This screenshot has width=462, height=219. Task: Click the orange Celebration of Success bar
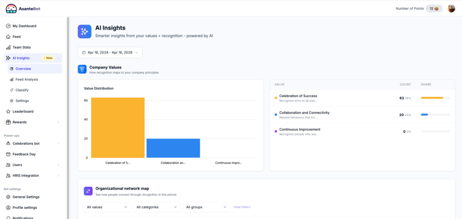coord(118,128)
